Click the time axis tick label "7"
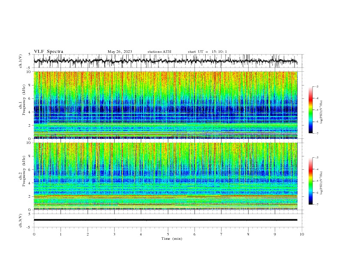 click(x=222, y=234)
